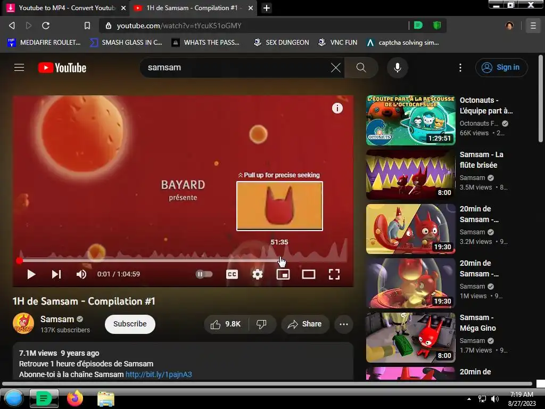This screenshot has width=545, height=409.
Task: Go back in browser history
Action: pos(12,26)
